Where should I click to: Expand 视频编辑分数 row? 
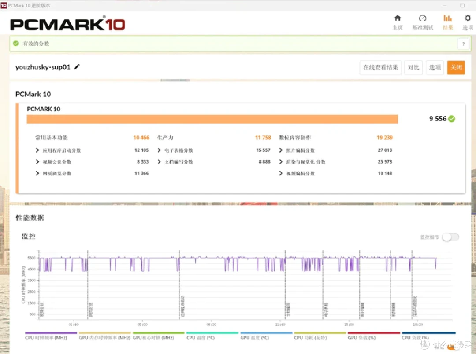[x=281, y=173]
